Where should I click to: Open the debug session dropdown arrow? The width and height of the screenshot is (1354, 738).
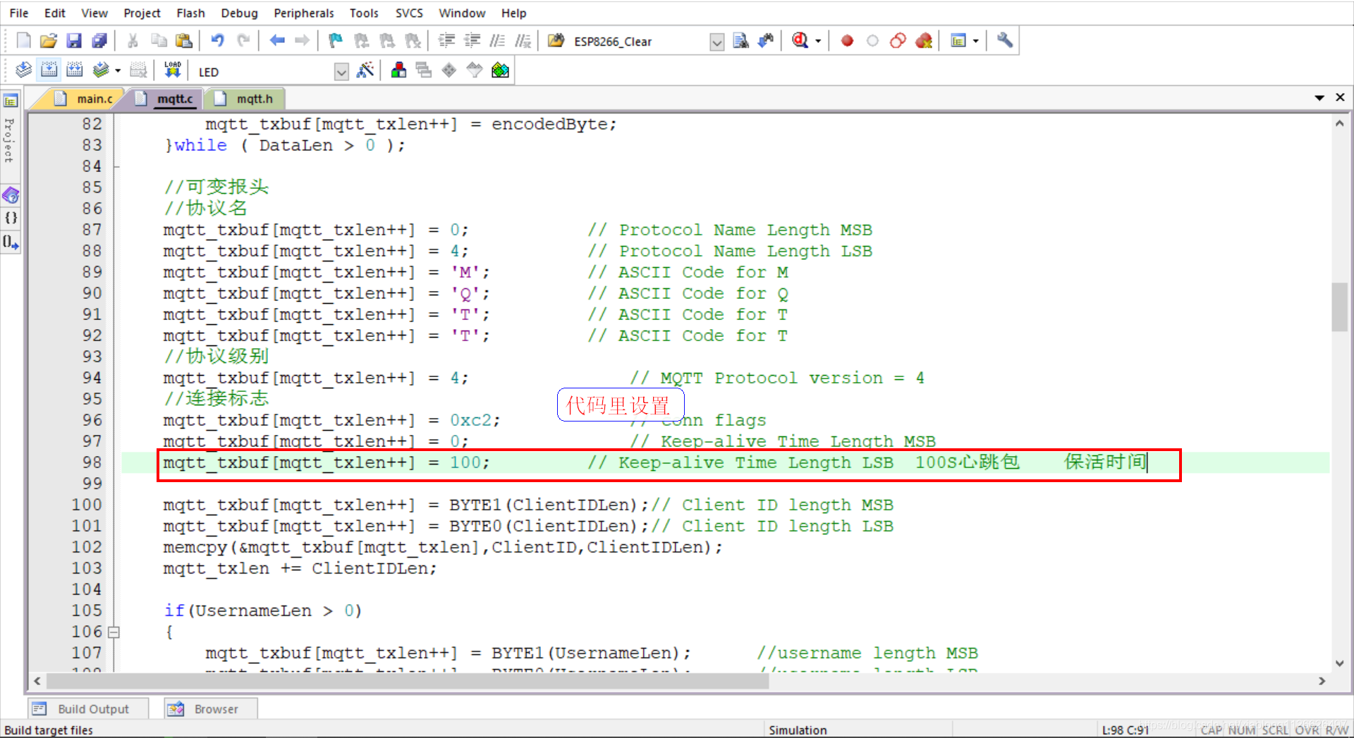tap(818, 41)
